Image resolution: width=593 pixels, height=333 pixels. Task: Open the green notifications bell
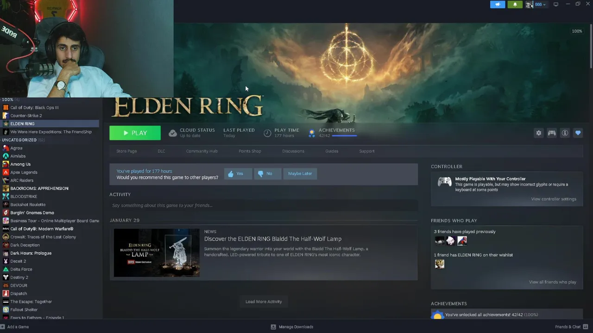coord(515,4)
